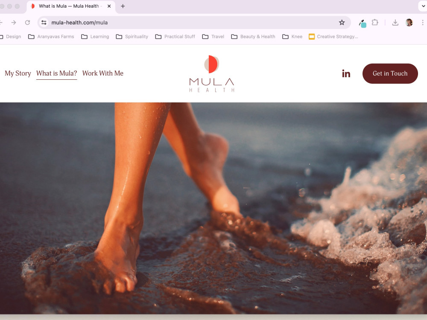
Task: Close the What is Mula tab
Action: coord(109,6)
